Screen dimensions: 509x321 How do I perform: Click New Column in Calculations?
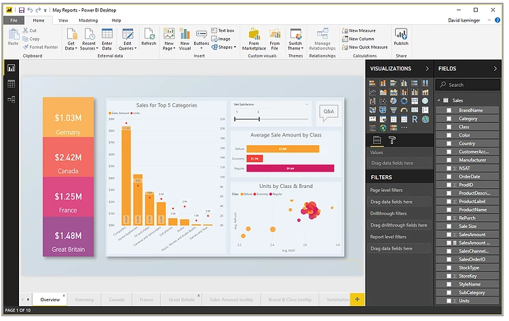point(358,39)
